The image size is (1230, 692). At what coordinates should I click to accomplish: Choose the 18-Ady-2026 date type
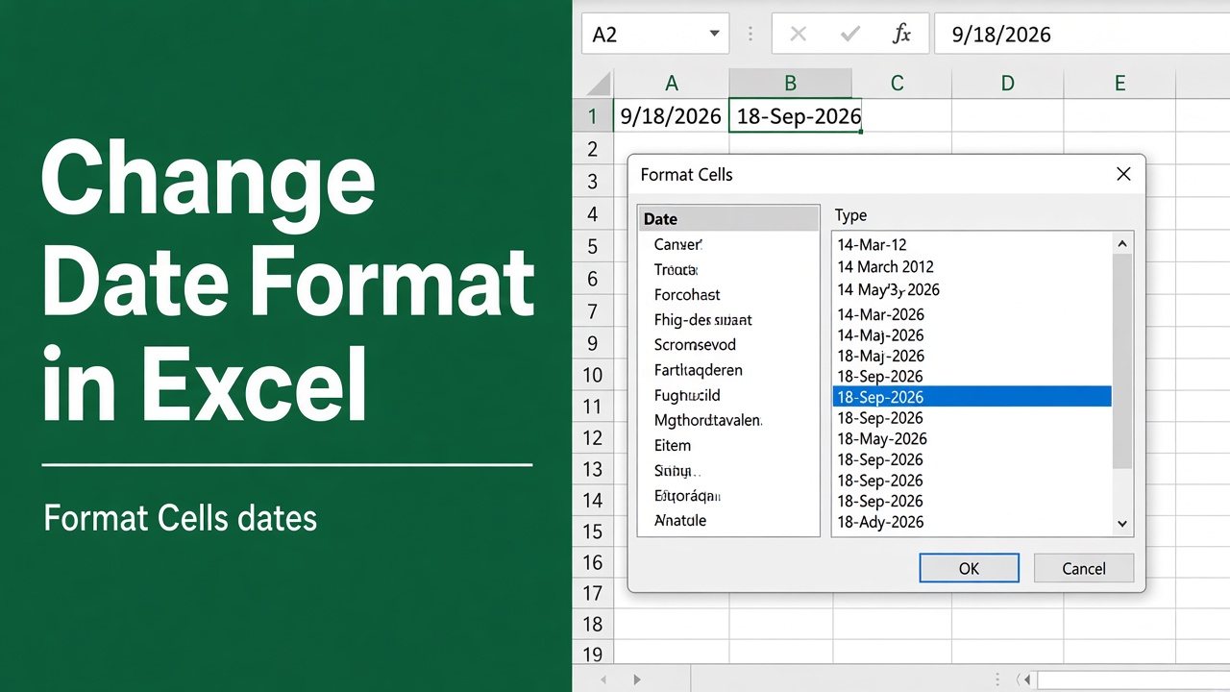(881, 522)
